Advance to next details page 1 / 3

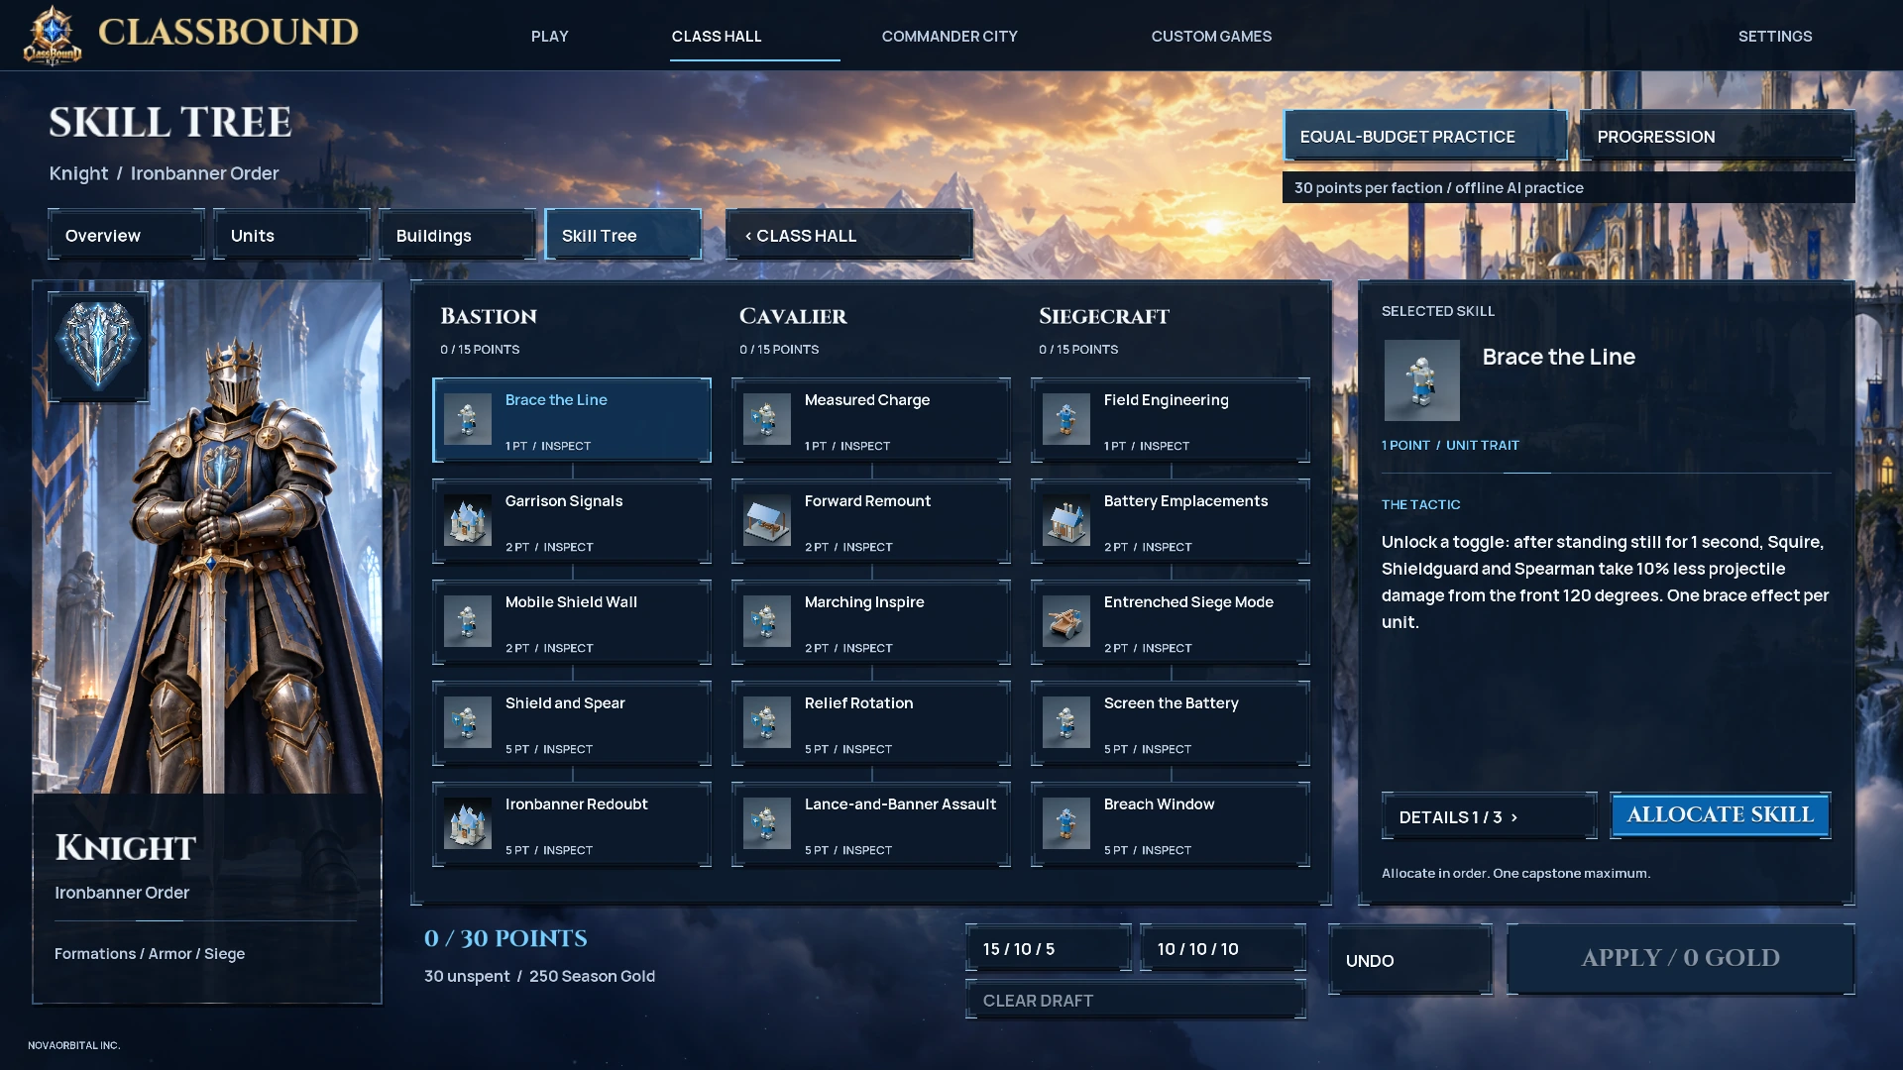click(x=1490, y=816)
